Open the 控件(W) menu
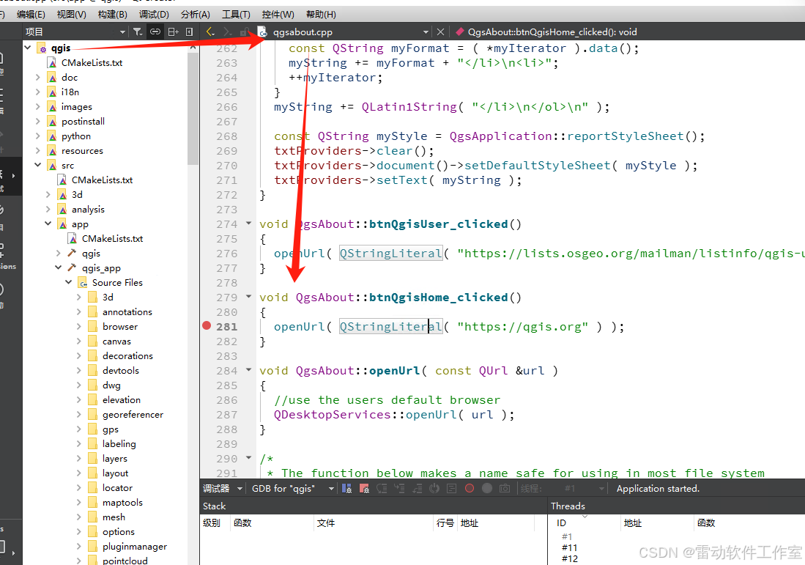Screen dimensions: 805x565 coord(278,15)
